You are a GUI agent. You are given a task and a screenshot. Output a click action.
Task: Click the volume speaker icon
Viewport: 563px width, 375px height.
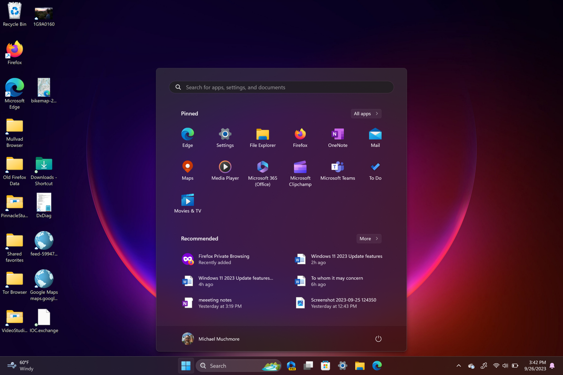pyautogui.click(x=505, y=366)
